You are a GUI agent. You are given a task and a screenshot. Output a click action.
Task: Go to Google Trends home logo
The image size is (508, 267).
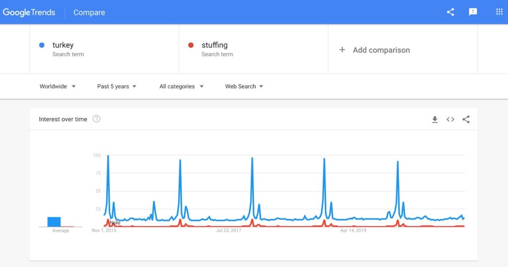click(29, 12)
